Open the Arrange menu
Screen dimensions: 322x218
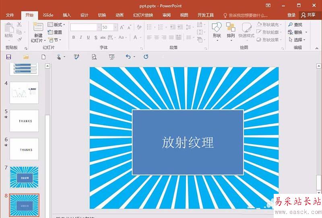[231, 31]
